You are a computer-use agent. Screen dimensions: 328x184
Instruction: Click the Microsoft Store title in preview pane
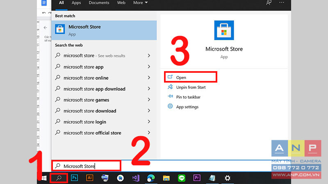click(224, 49)
